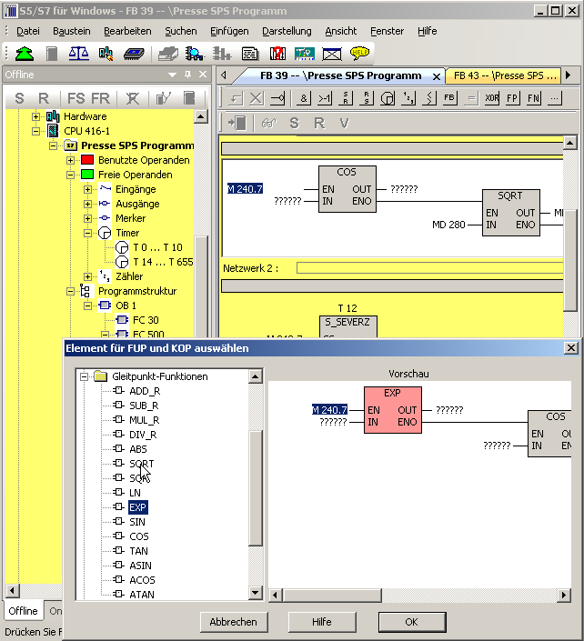Image resolution: width=584 pixels, height=641 pixels.
Task: Click the Hilfe button in dialog
Action: [322, 622]
